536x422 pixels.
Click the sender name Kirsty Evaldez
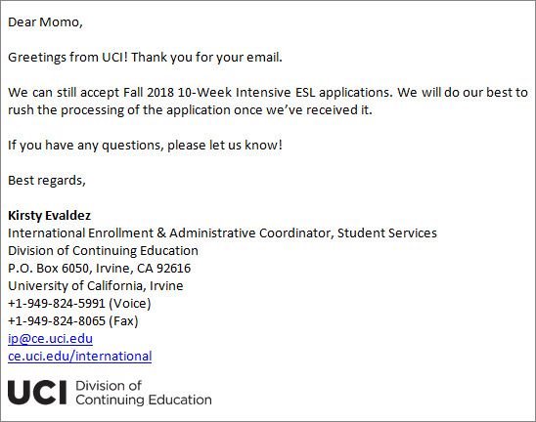click(x=49, y=216)
